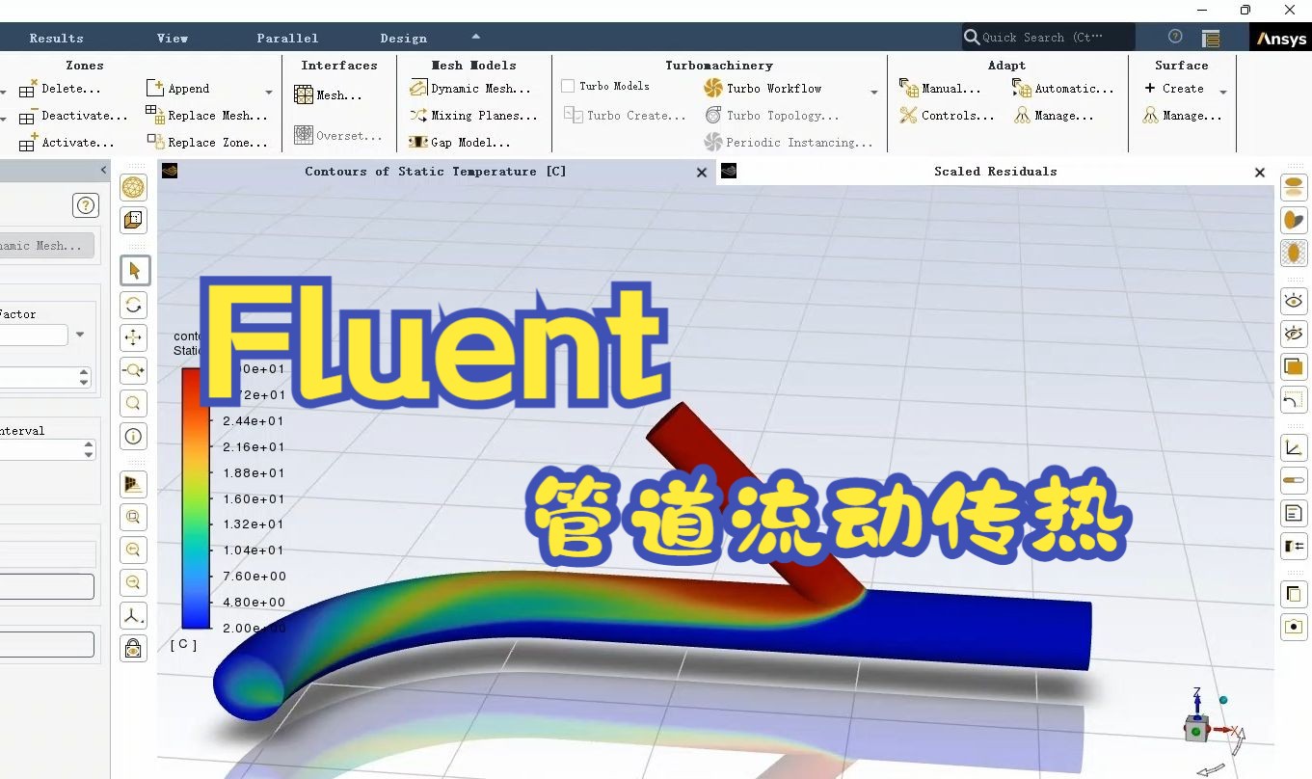1312x779 pixels.
Task: Open Gap Model... option
Action: click(x=460, y=143)
